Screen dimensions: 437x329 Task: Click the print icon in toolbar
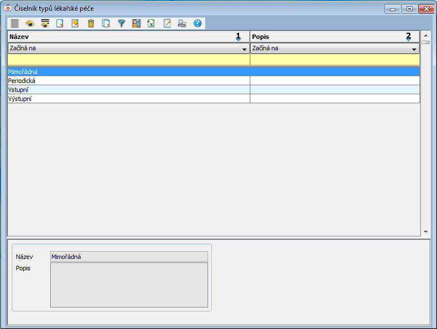tap(182, 24)
